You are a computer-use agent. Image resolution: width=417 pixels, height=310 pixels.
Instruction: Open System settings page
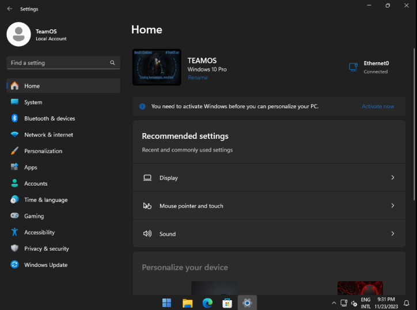(x=63, y=102)
